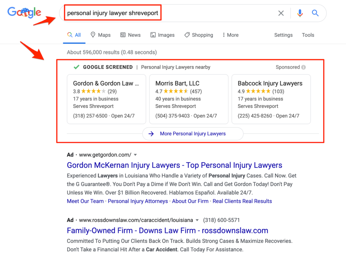This screenshot has height=261, width=346.
Task: Switch to the Shopping tab
Action: click(199, 35)
